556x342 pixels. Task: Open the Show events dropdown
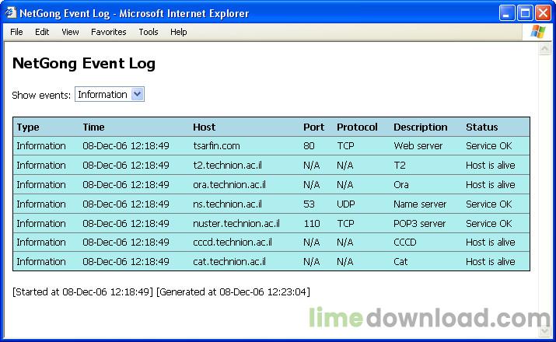[x=110, y=94]
